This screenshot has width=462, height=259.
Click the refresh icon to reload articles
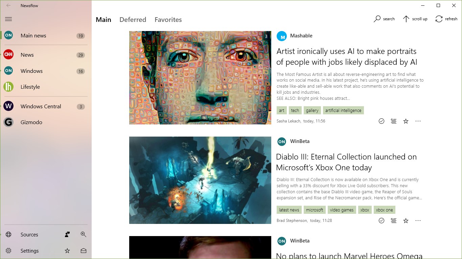446,19
